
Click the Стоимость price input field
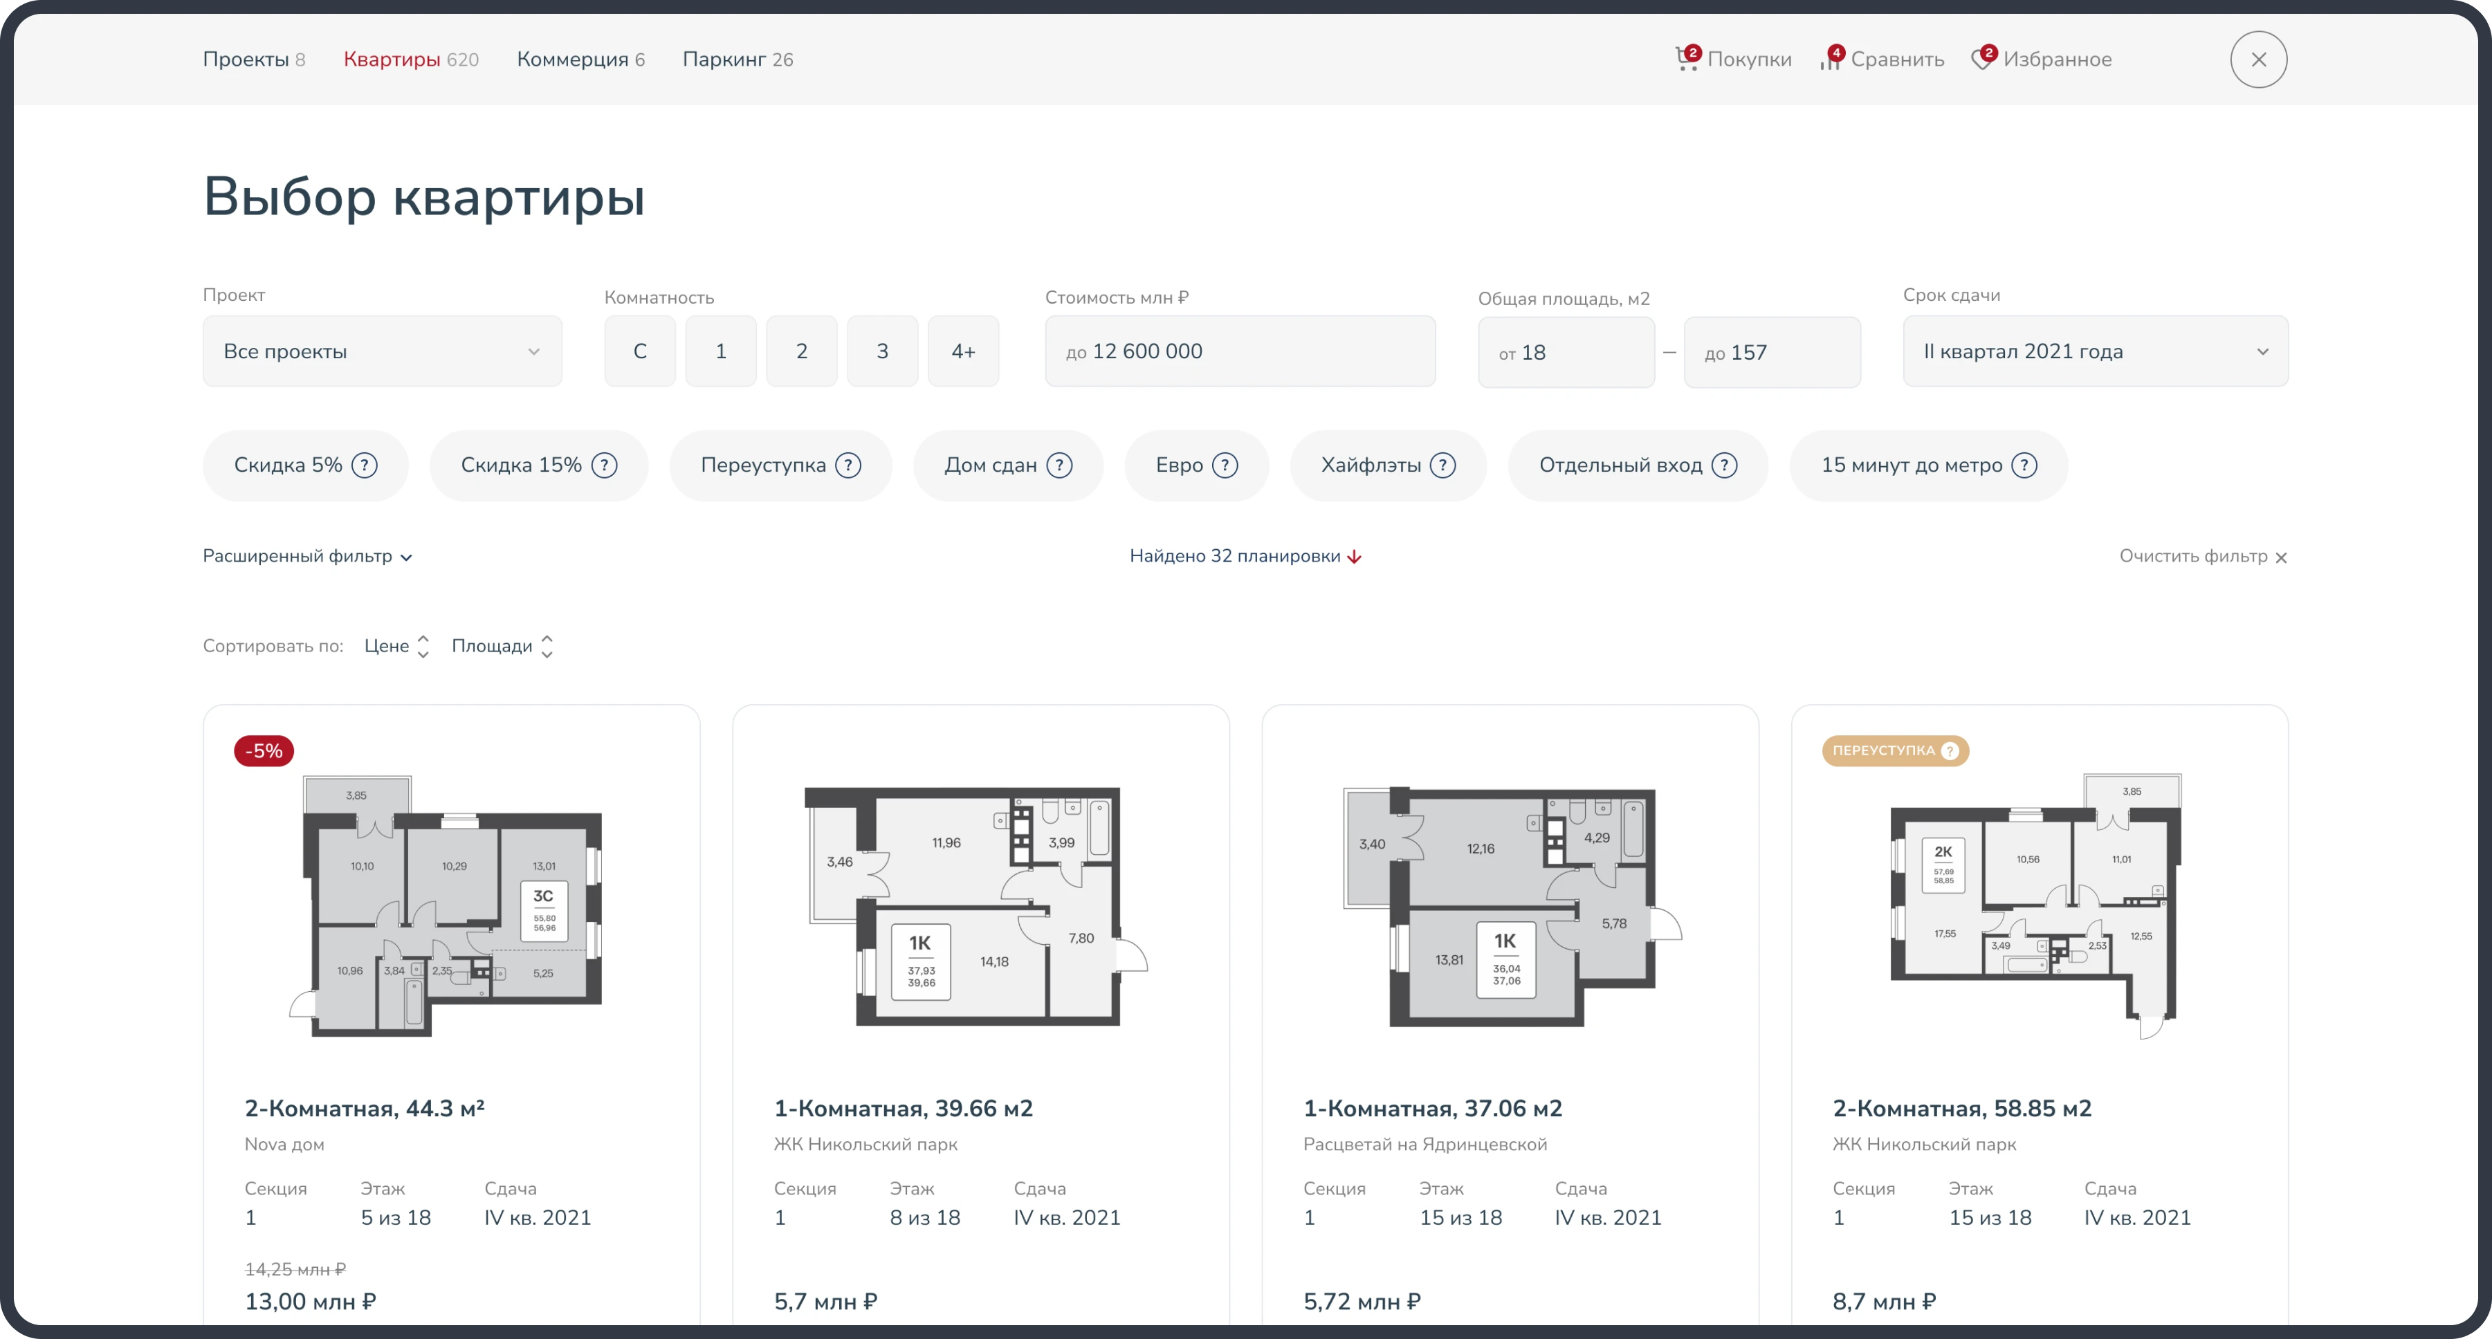pyautogui.click(x=1239, y=352)
